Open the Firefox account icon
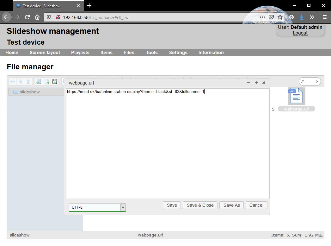 [x=291, y=17]
